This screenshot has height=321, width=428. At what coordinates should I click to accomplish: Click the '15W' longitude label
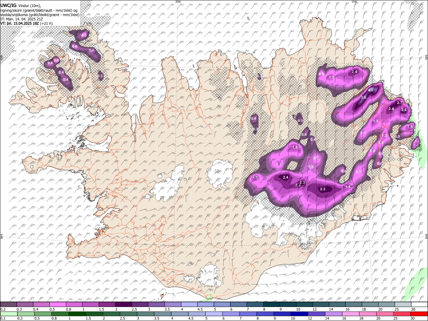pos(354,2)
